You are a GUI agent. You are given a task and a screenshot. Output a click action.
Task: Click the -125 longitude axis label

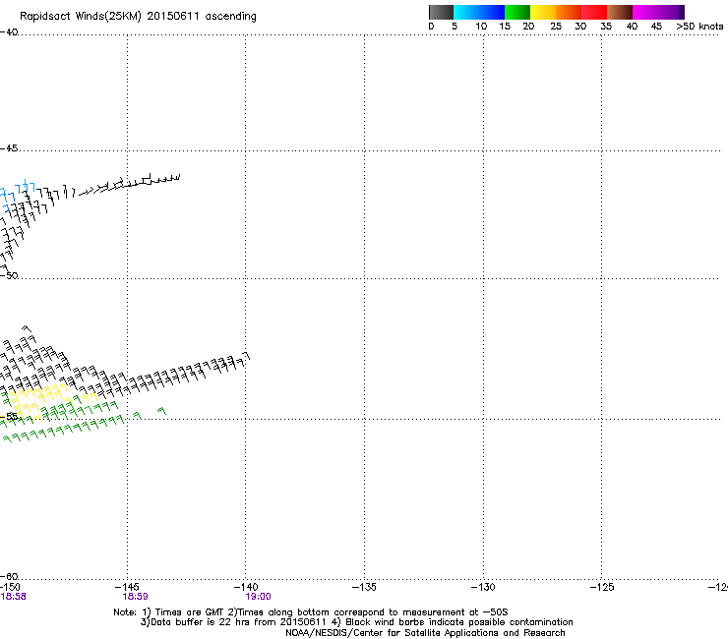[602, 587]
